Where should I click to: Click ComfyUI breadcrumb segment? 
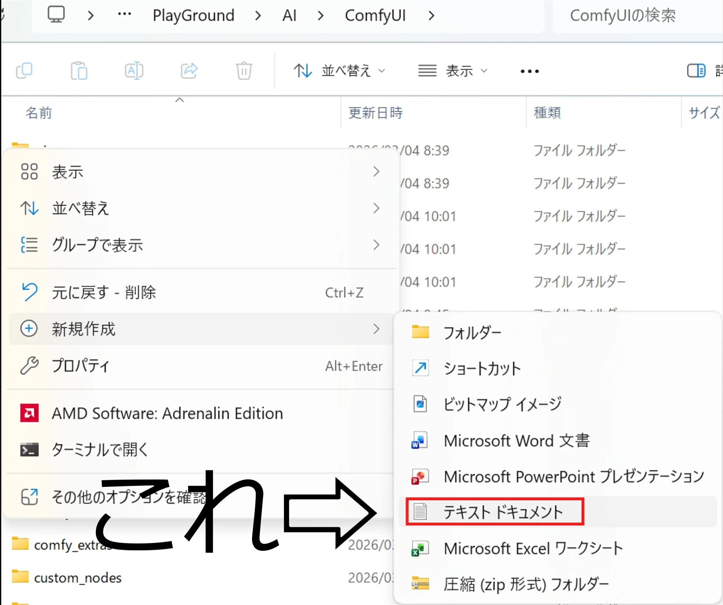tap(375, 15)
